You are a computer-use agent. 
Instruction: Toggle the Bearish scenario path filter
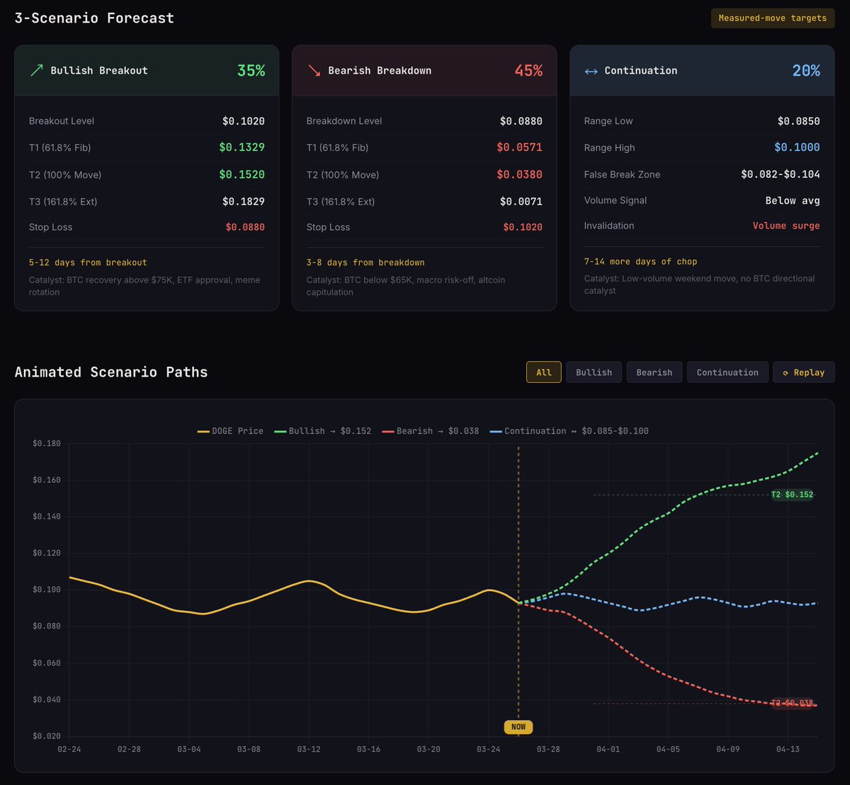coord(654,372)
